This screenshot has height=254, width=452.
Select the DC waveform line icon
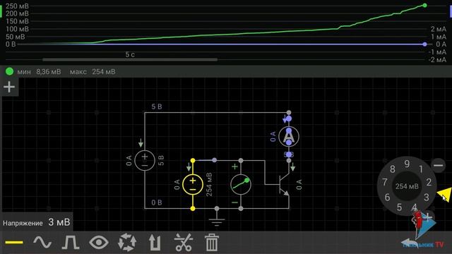[14, 242]
